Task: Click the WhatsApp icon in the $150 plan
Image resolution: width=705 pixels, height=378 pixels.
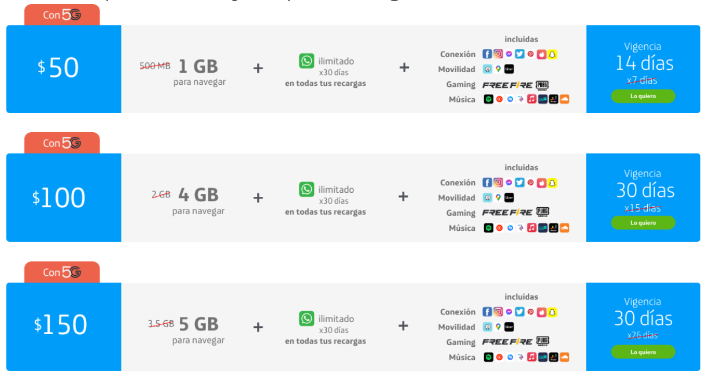Action: tap(307, 318)
